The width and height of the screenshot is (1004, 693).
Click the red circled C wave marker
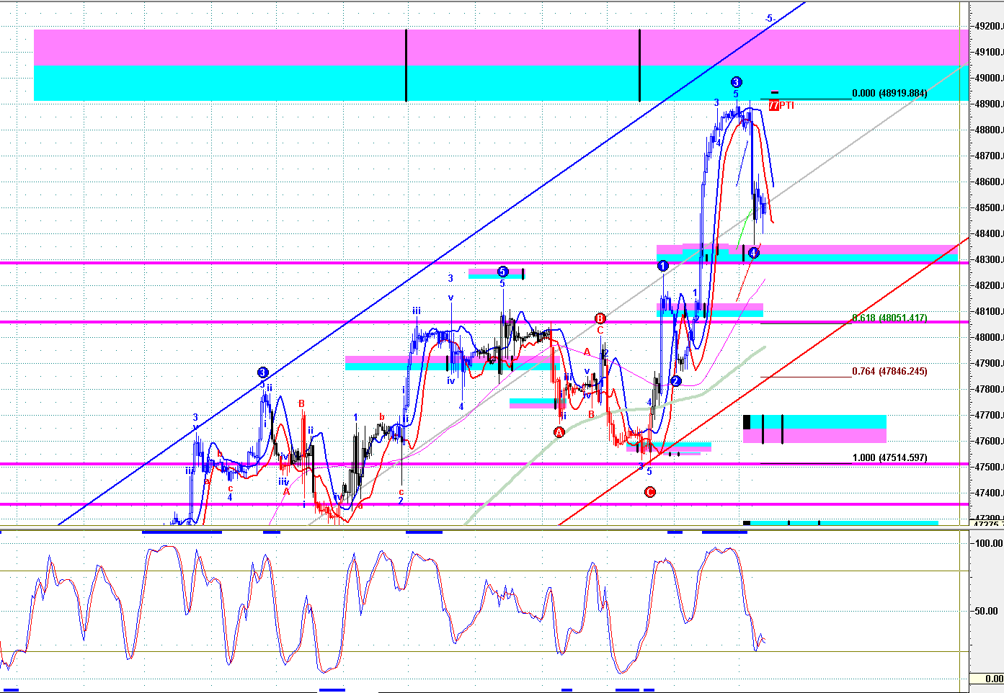(x=649, y=492)
